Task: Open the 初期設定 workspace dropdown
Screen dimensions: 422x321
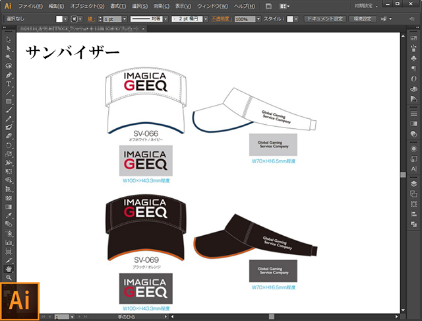Action: 366,6
